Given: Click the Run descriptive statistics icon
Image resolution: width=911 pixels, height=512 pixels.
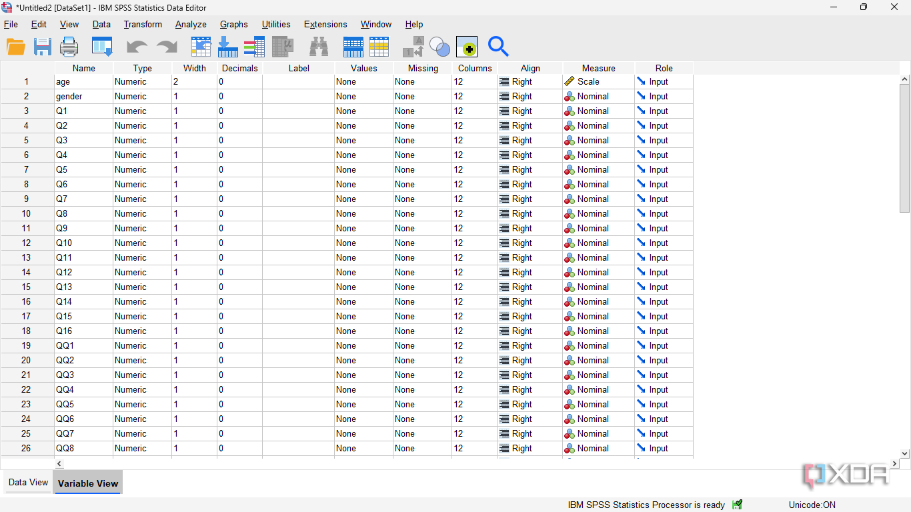Looking at the screenshot, I should [283, 47].
